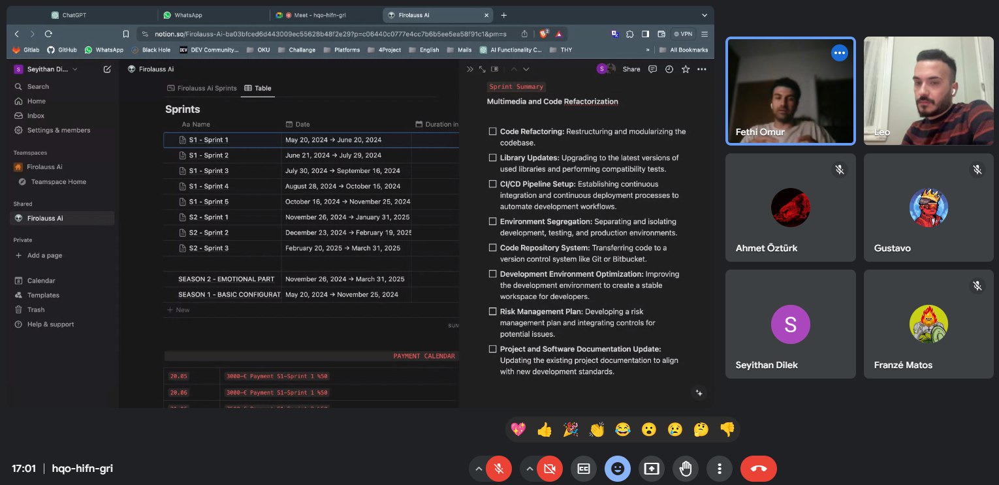
Task: Add a new row with + New
Action: click(179, 310)
